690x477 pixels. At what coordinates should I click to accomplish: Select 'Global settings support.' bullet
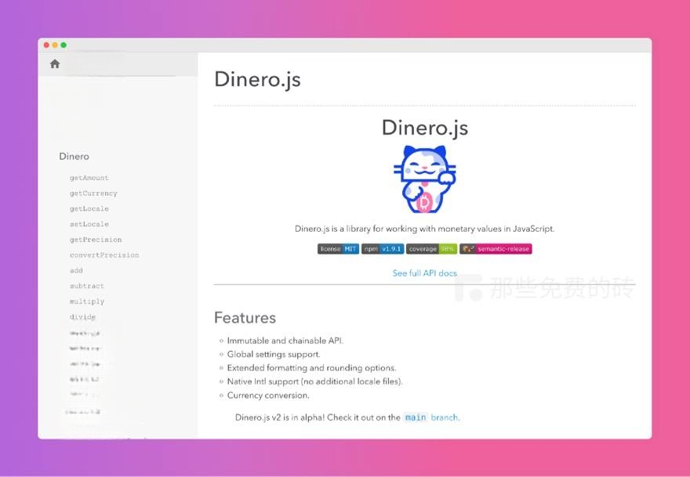coord(274,354)
